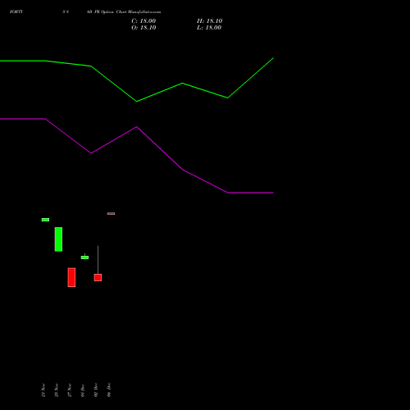
Task: Click the FORTI symbol label in header
Action: pos(16,11)
